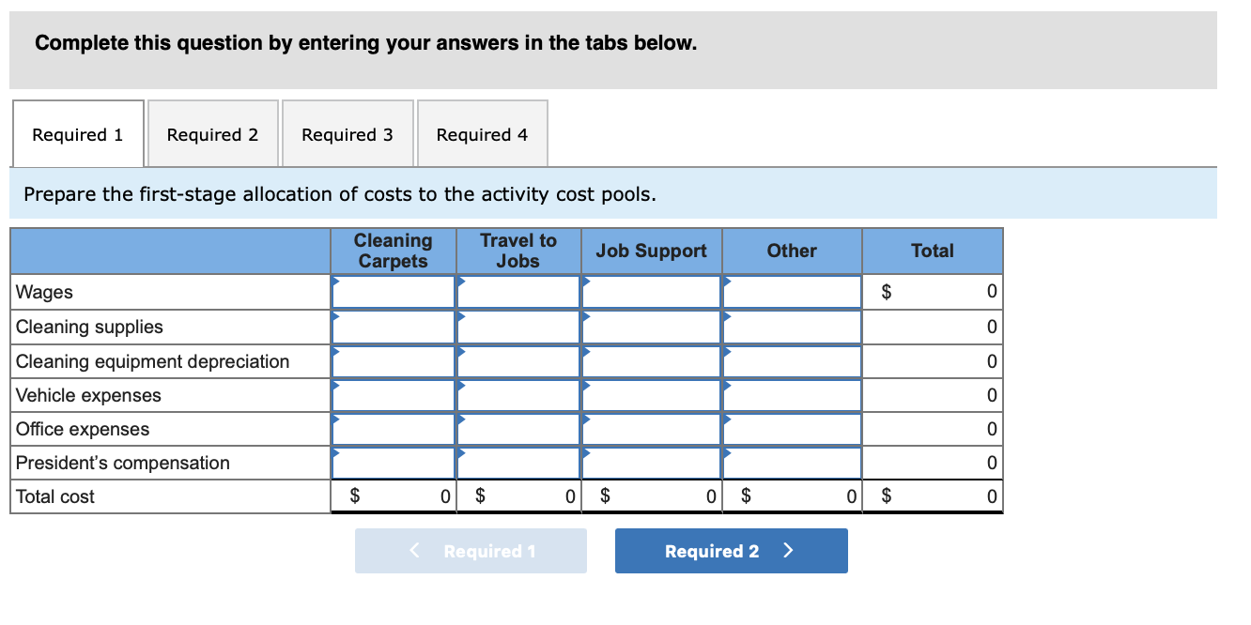
Task: Select Cleaning equipment depreciation Other cell
Action: (793, 361)
